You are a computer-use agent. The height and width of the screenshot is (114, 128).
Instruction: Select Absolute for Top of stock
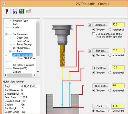click(x=94, y=91)
